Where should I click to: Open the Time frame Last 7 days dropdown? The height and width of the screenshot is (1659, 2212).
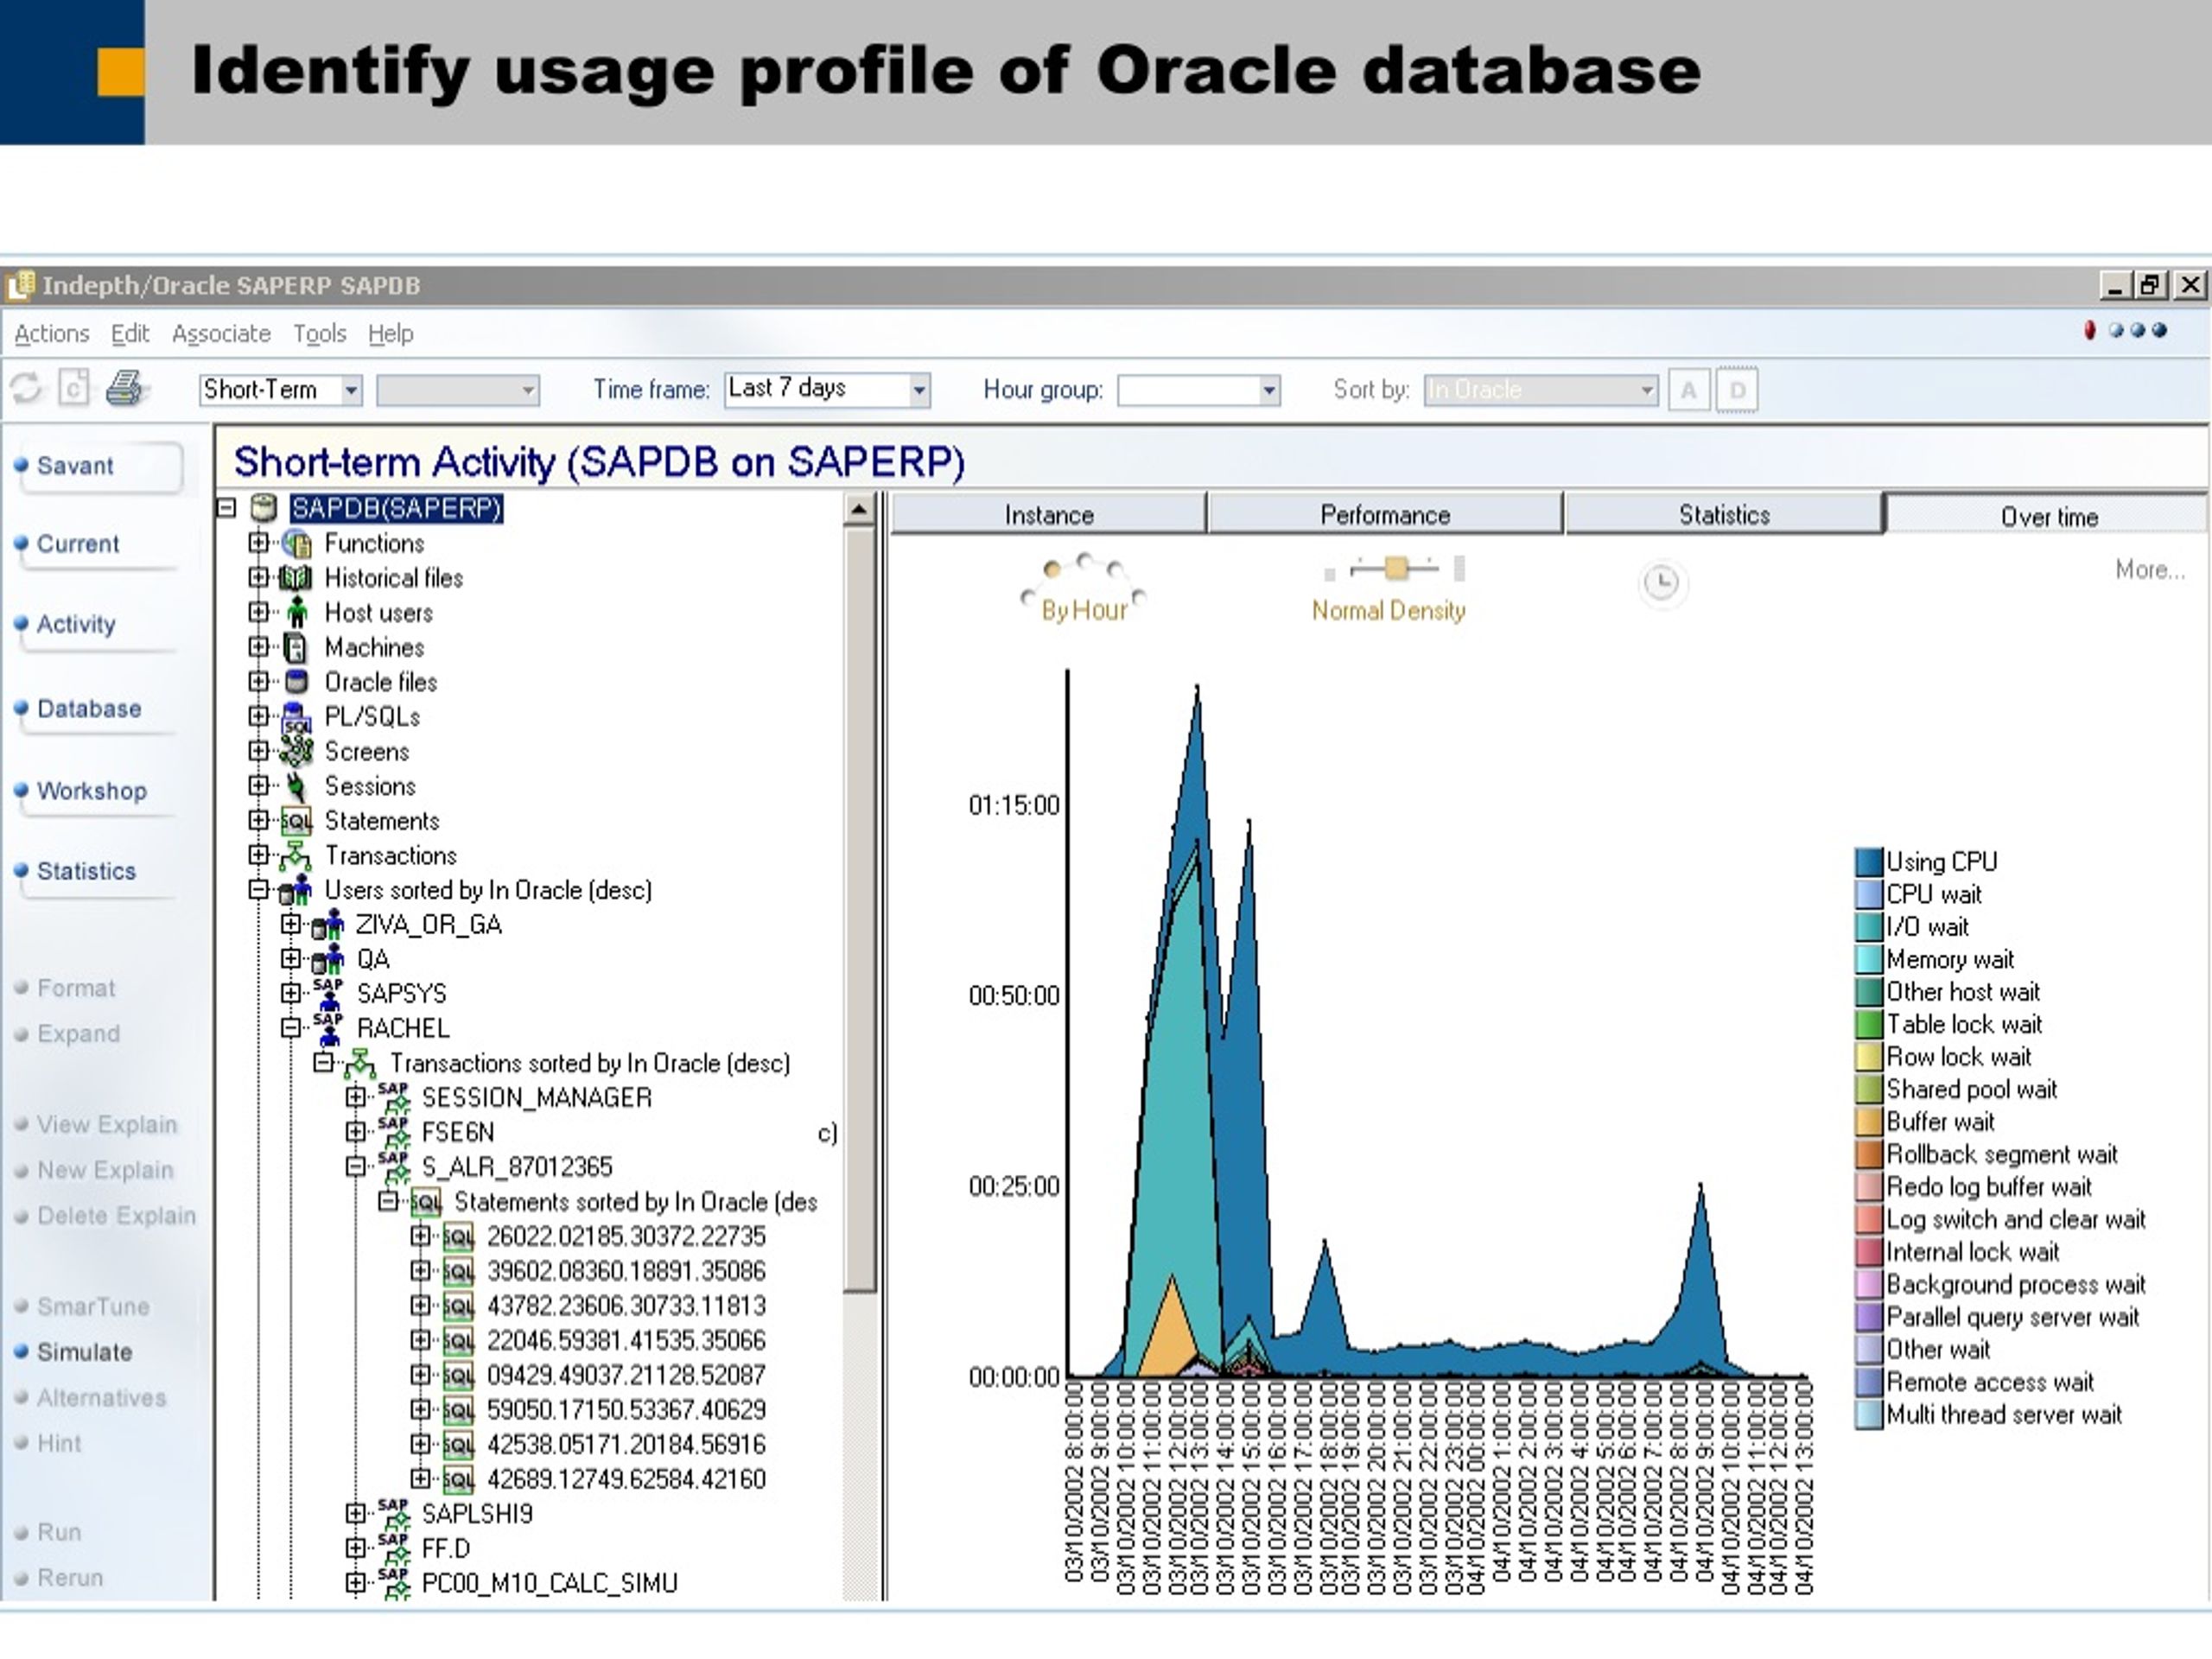pos(919,390)
